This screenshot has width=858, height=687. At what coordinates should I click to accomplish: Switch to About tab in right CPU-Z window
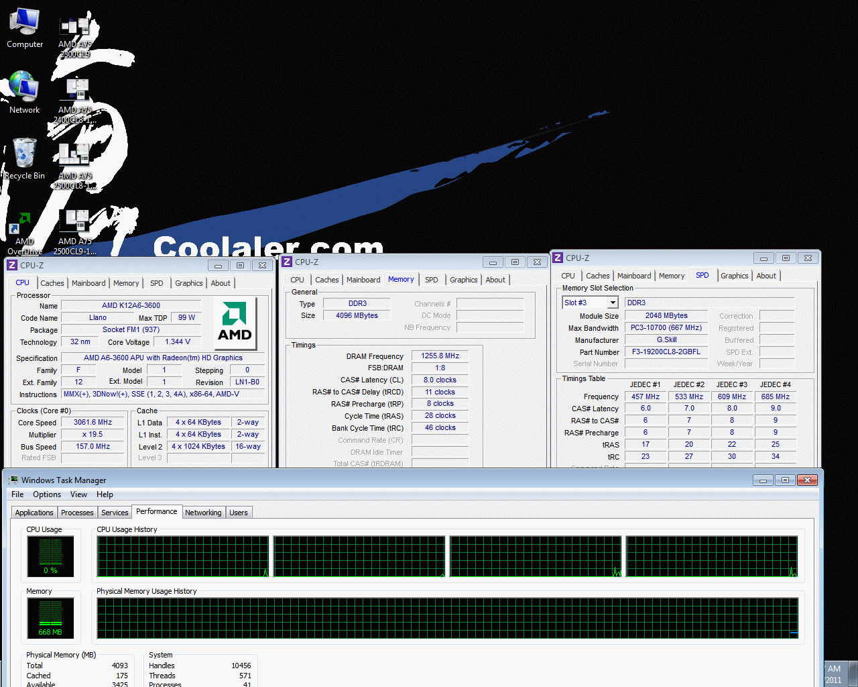point(766,276)
